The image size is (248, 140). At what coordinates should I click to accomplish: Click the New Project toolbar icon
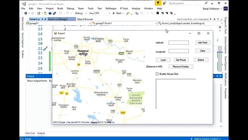point(39,13)
